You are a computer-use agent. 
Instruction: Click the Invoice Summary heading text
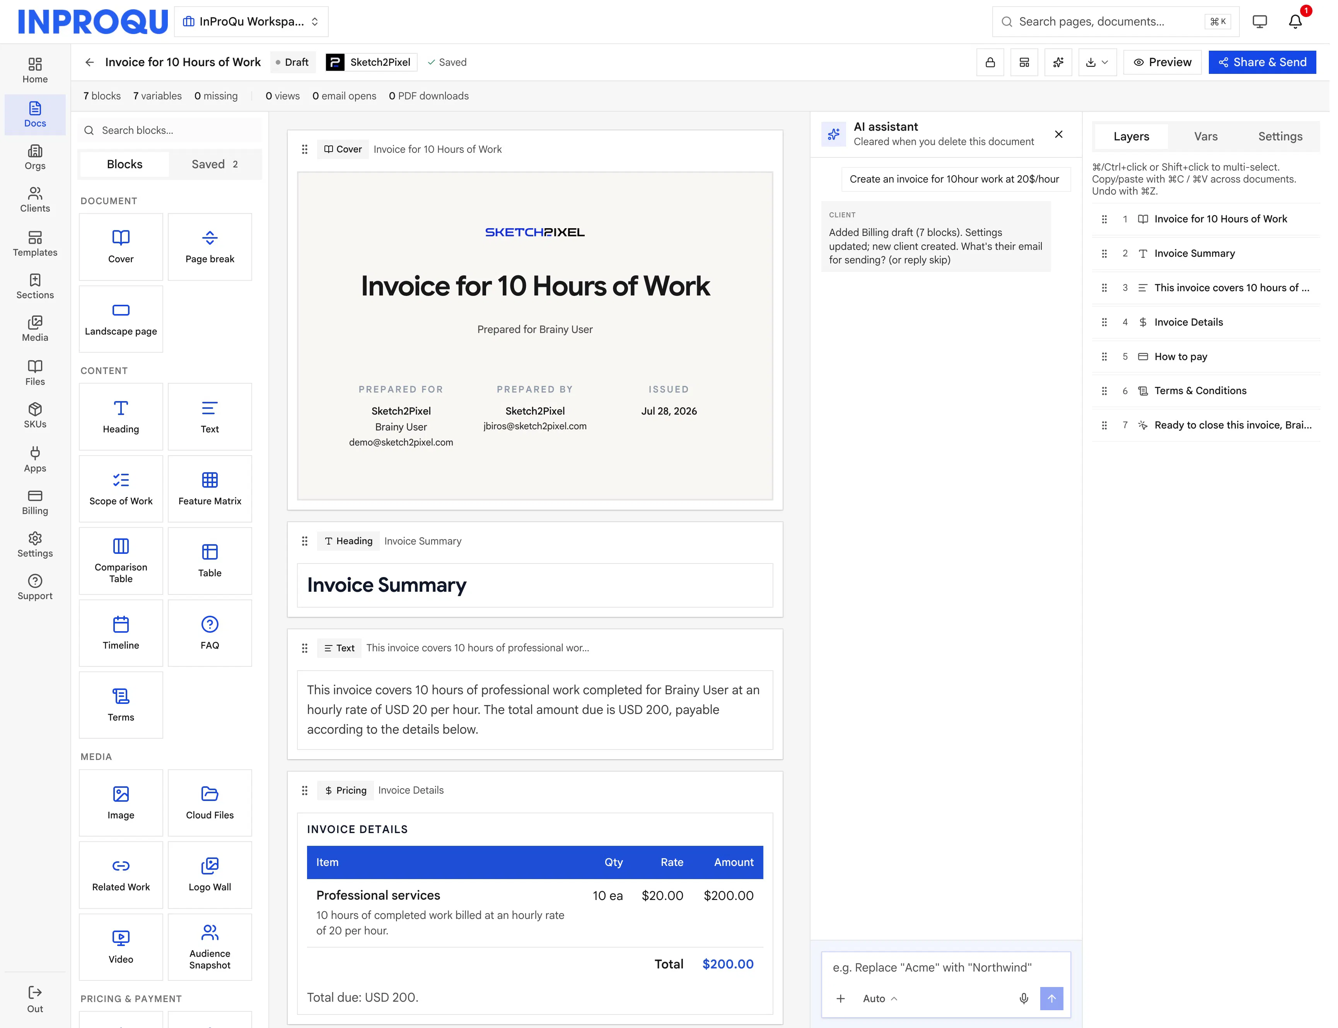[x=387, y=585]
